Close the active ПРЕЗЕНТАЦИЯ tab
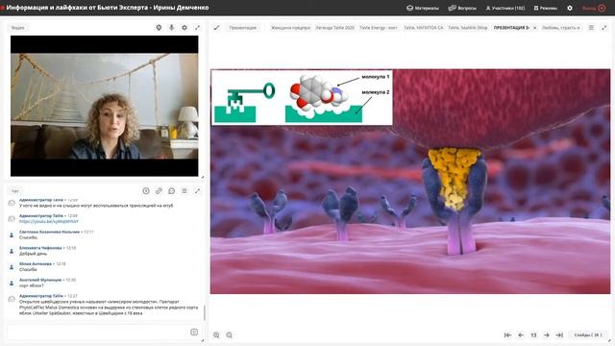 534,28
